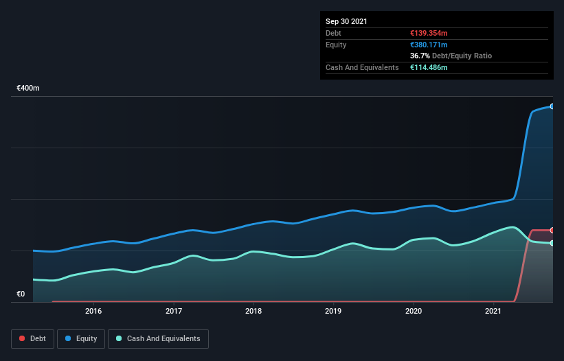Select the Equity endpoint marker on chart
This screenshot has height=361, width=564.
[x=552, y=106]
